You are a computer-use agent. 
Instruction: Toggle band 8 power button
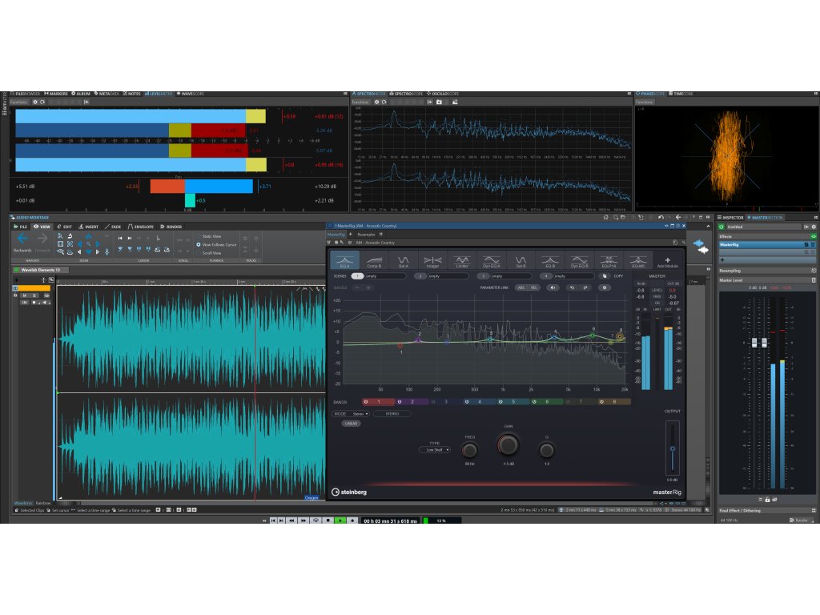(601, 402)
